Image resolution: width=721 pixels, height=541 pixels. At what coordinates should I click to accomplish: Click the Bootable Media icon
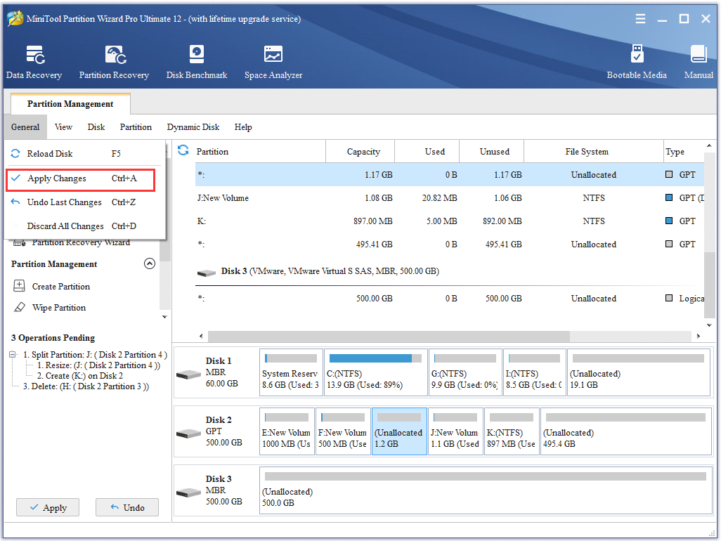(637, 62)
